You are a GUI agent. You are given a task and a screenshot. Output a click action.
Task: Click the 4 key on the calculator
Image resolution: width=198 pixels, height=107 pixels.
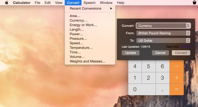coord(135,66)
